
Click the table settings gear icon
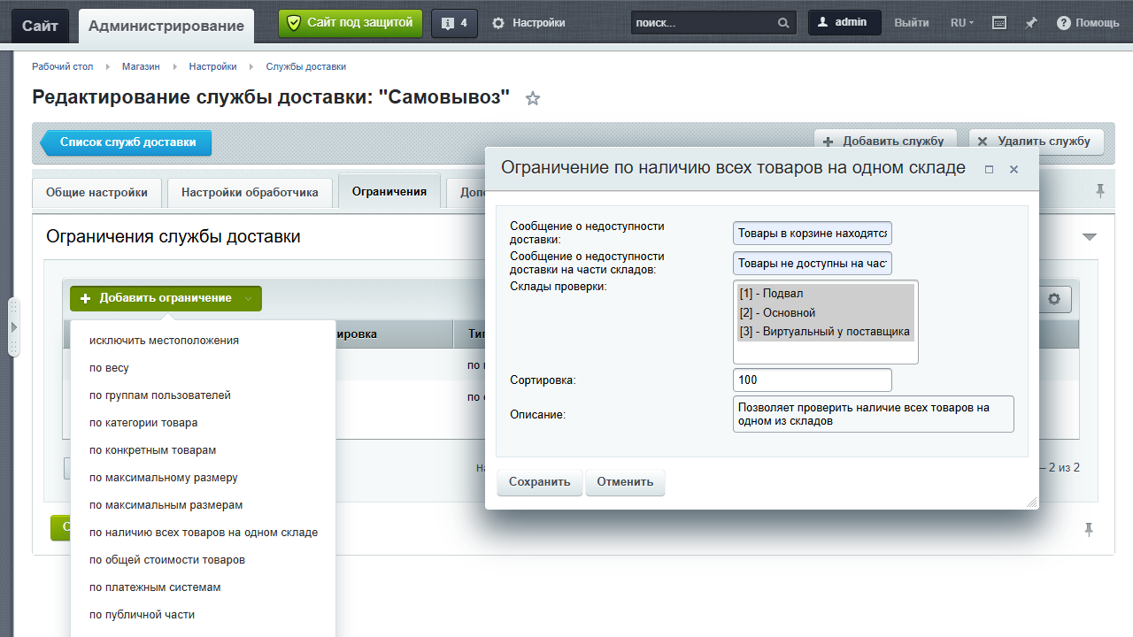1054,299
